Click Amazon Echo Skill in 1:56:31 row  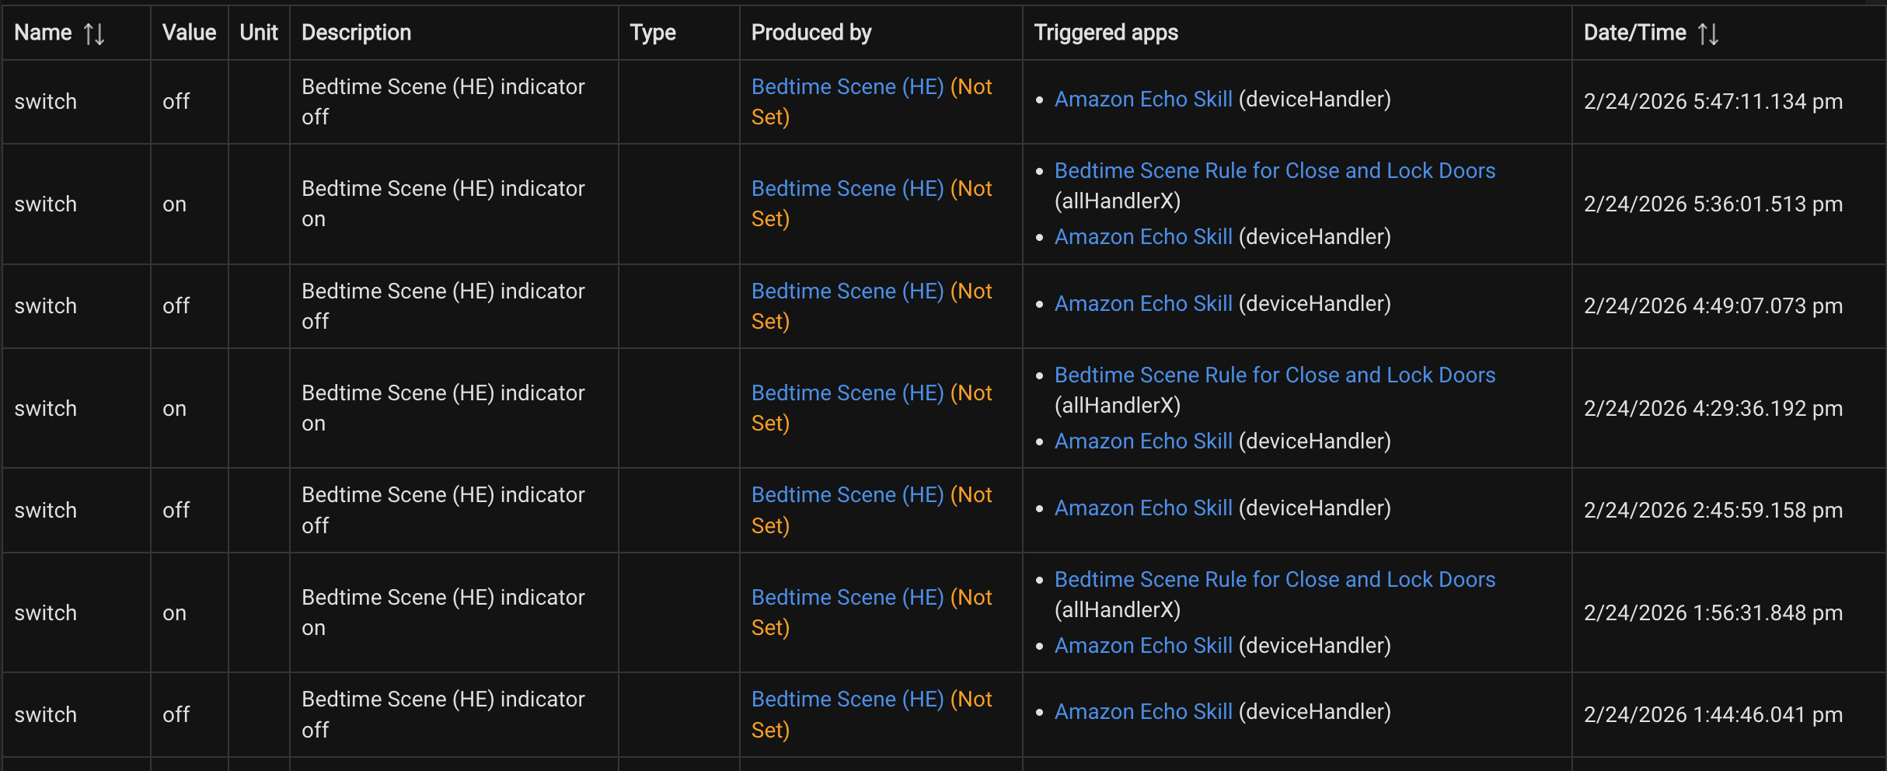coord(1142,646)
